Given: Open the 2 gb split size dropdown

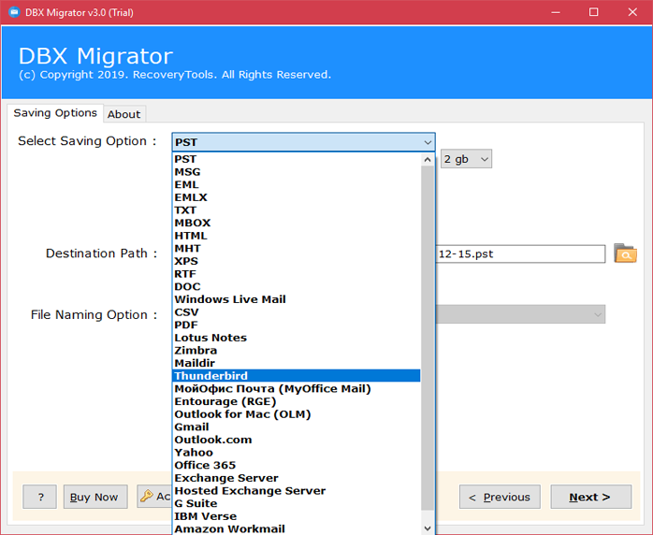Looking at the screenshot, I should 466,159.
